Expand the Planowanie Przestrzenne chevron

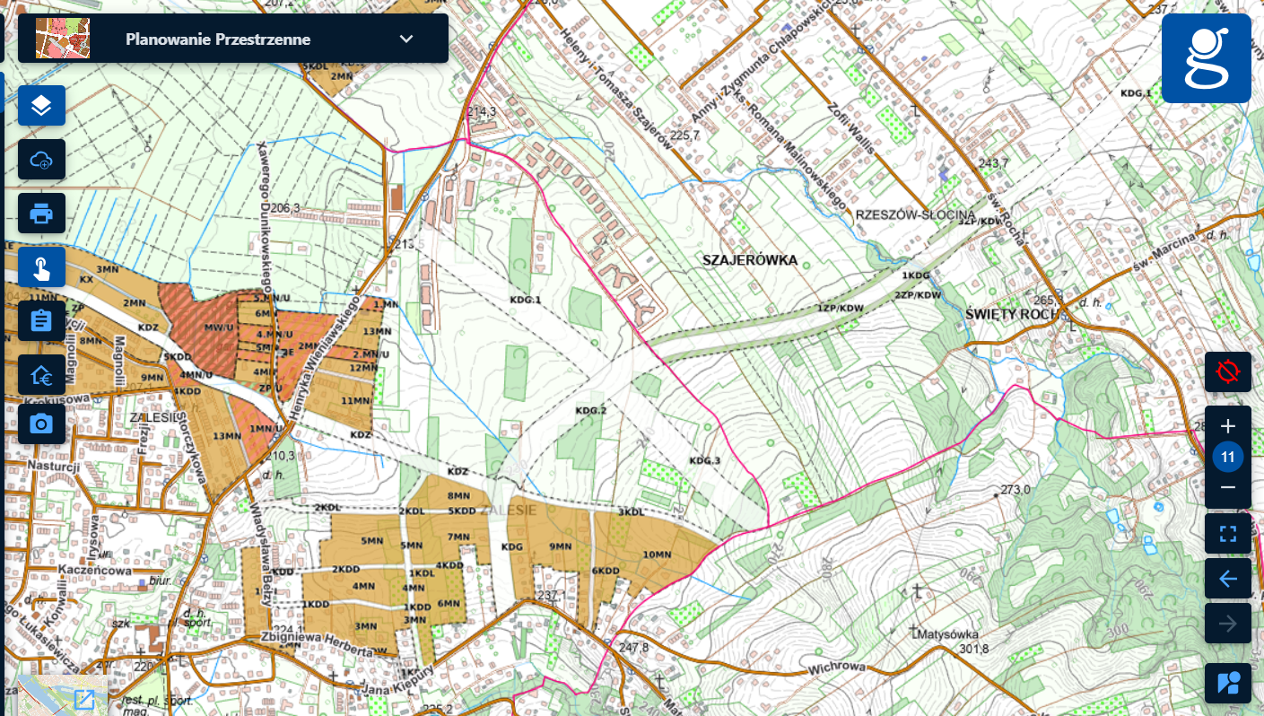tap(406, 39)
